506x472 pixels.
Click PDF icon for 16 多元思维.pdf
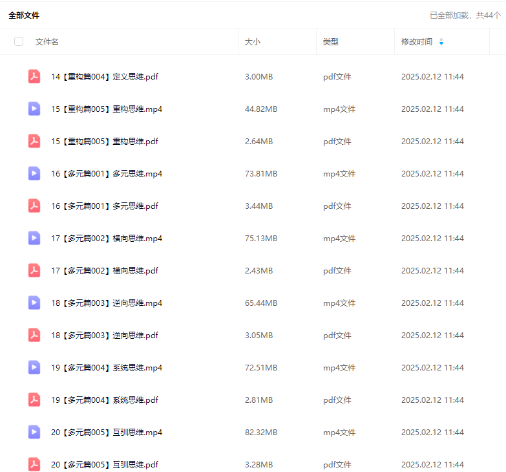pyautogui.click(x=34, y=206)
